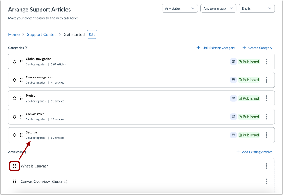Click the reorder arrows icon on Course navigation
The width and height of the screenshot is (283, 195).
[15, 80]
